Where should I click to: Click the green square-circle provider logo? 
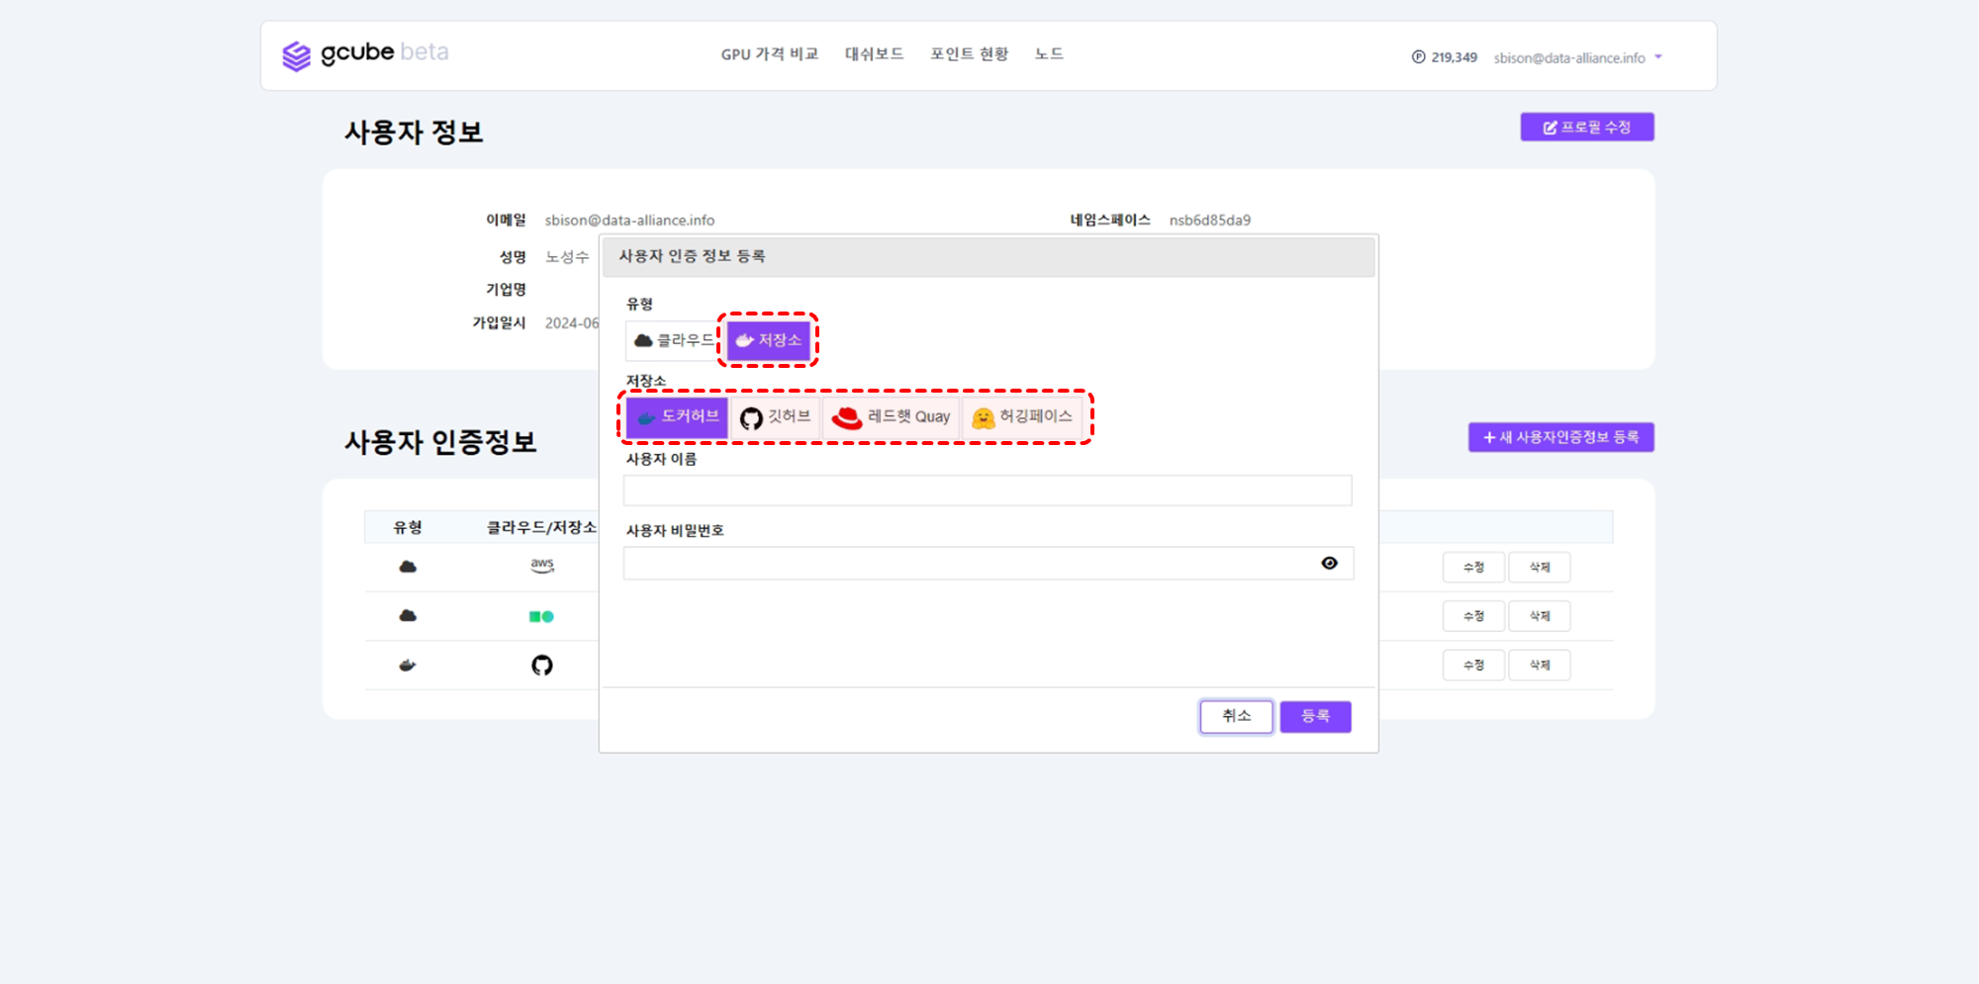(x=541, y=616)
